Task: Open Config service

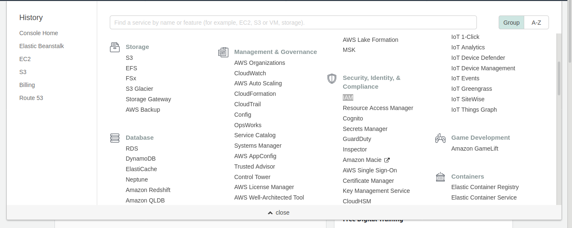Action: click(243, 115)
